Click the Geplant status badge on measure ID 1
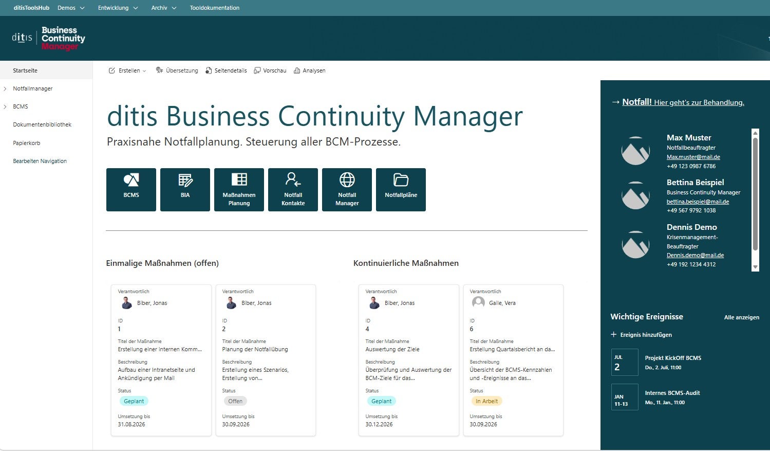This screenshot has width=770, height=451. [x=134, y=401]
